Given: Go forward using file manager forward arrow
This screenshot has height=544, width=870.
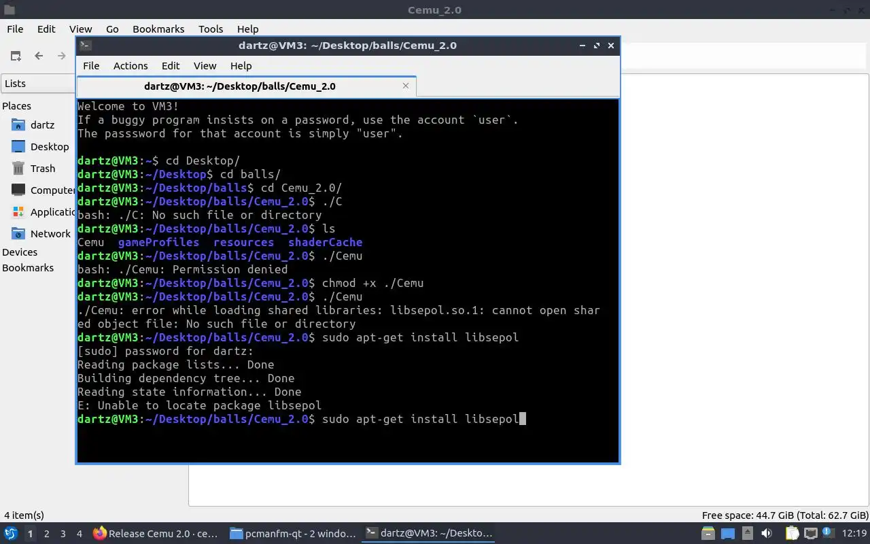Looking at the screenshot, I should pos(62,56).
